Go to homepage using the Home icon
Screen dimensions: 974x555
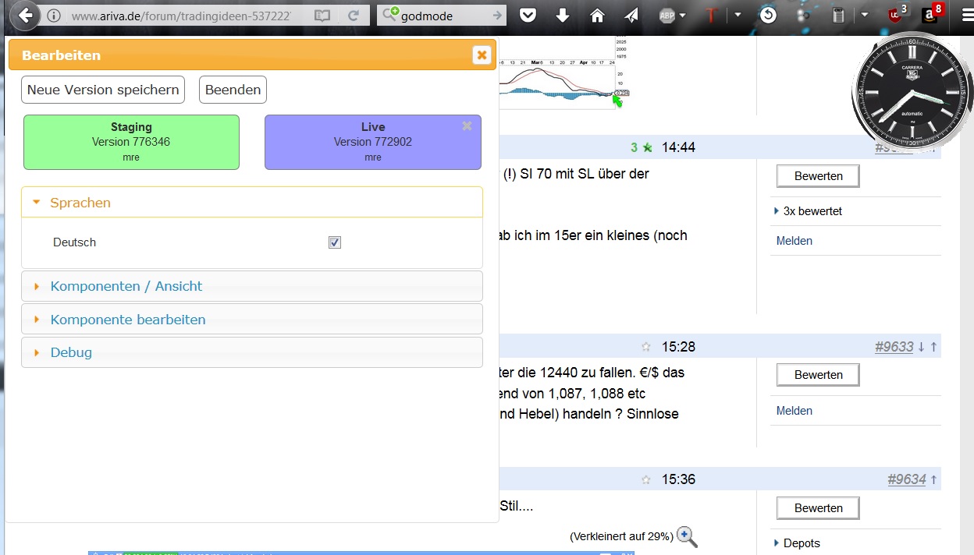coord(597,15)
